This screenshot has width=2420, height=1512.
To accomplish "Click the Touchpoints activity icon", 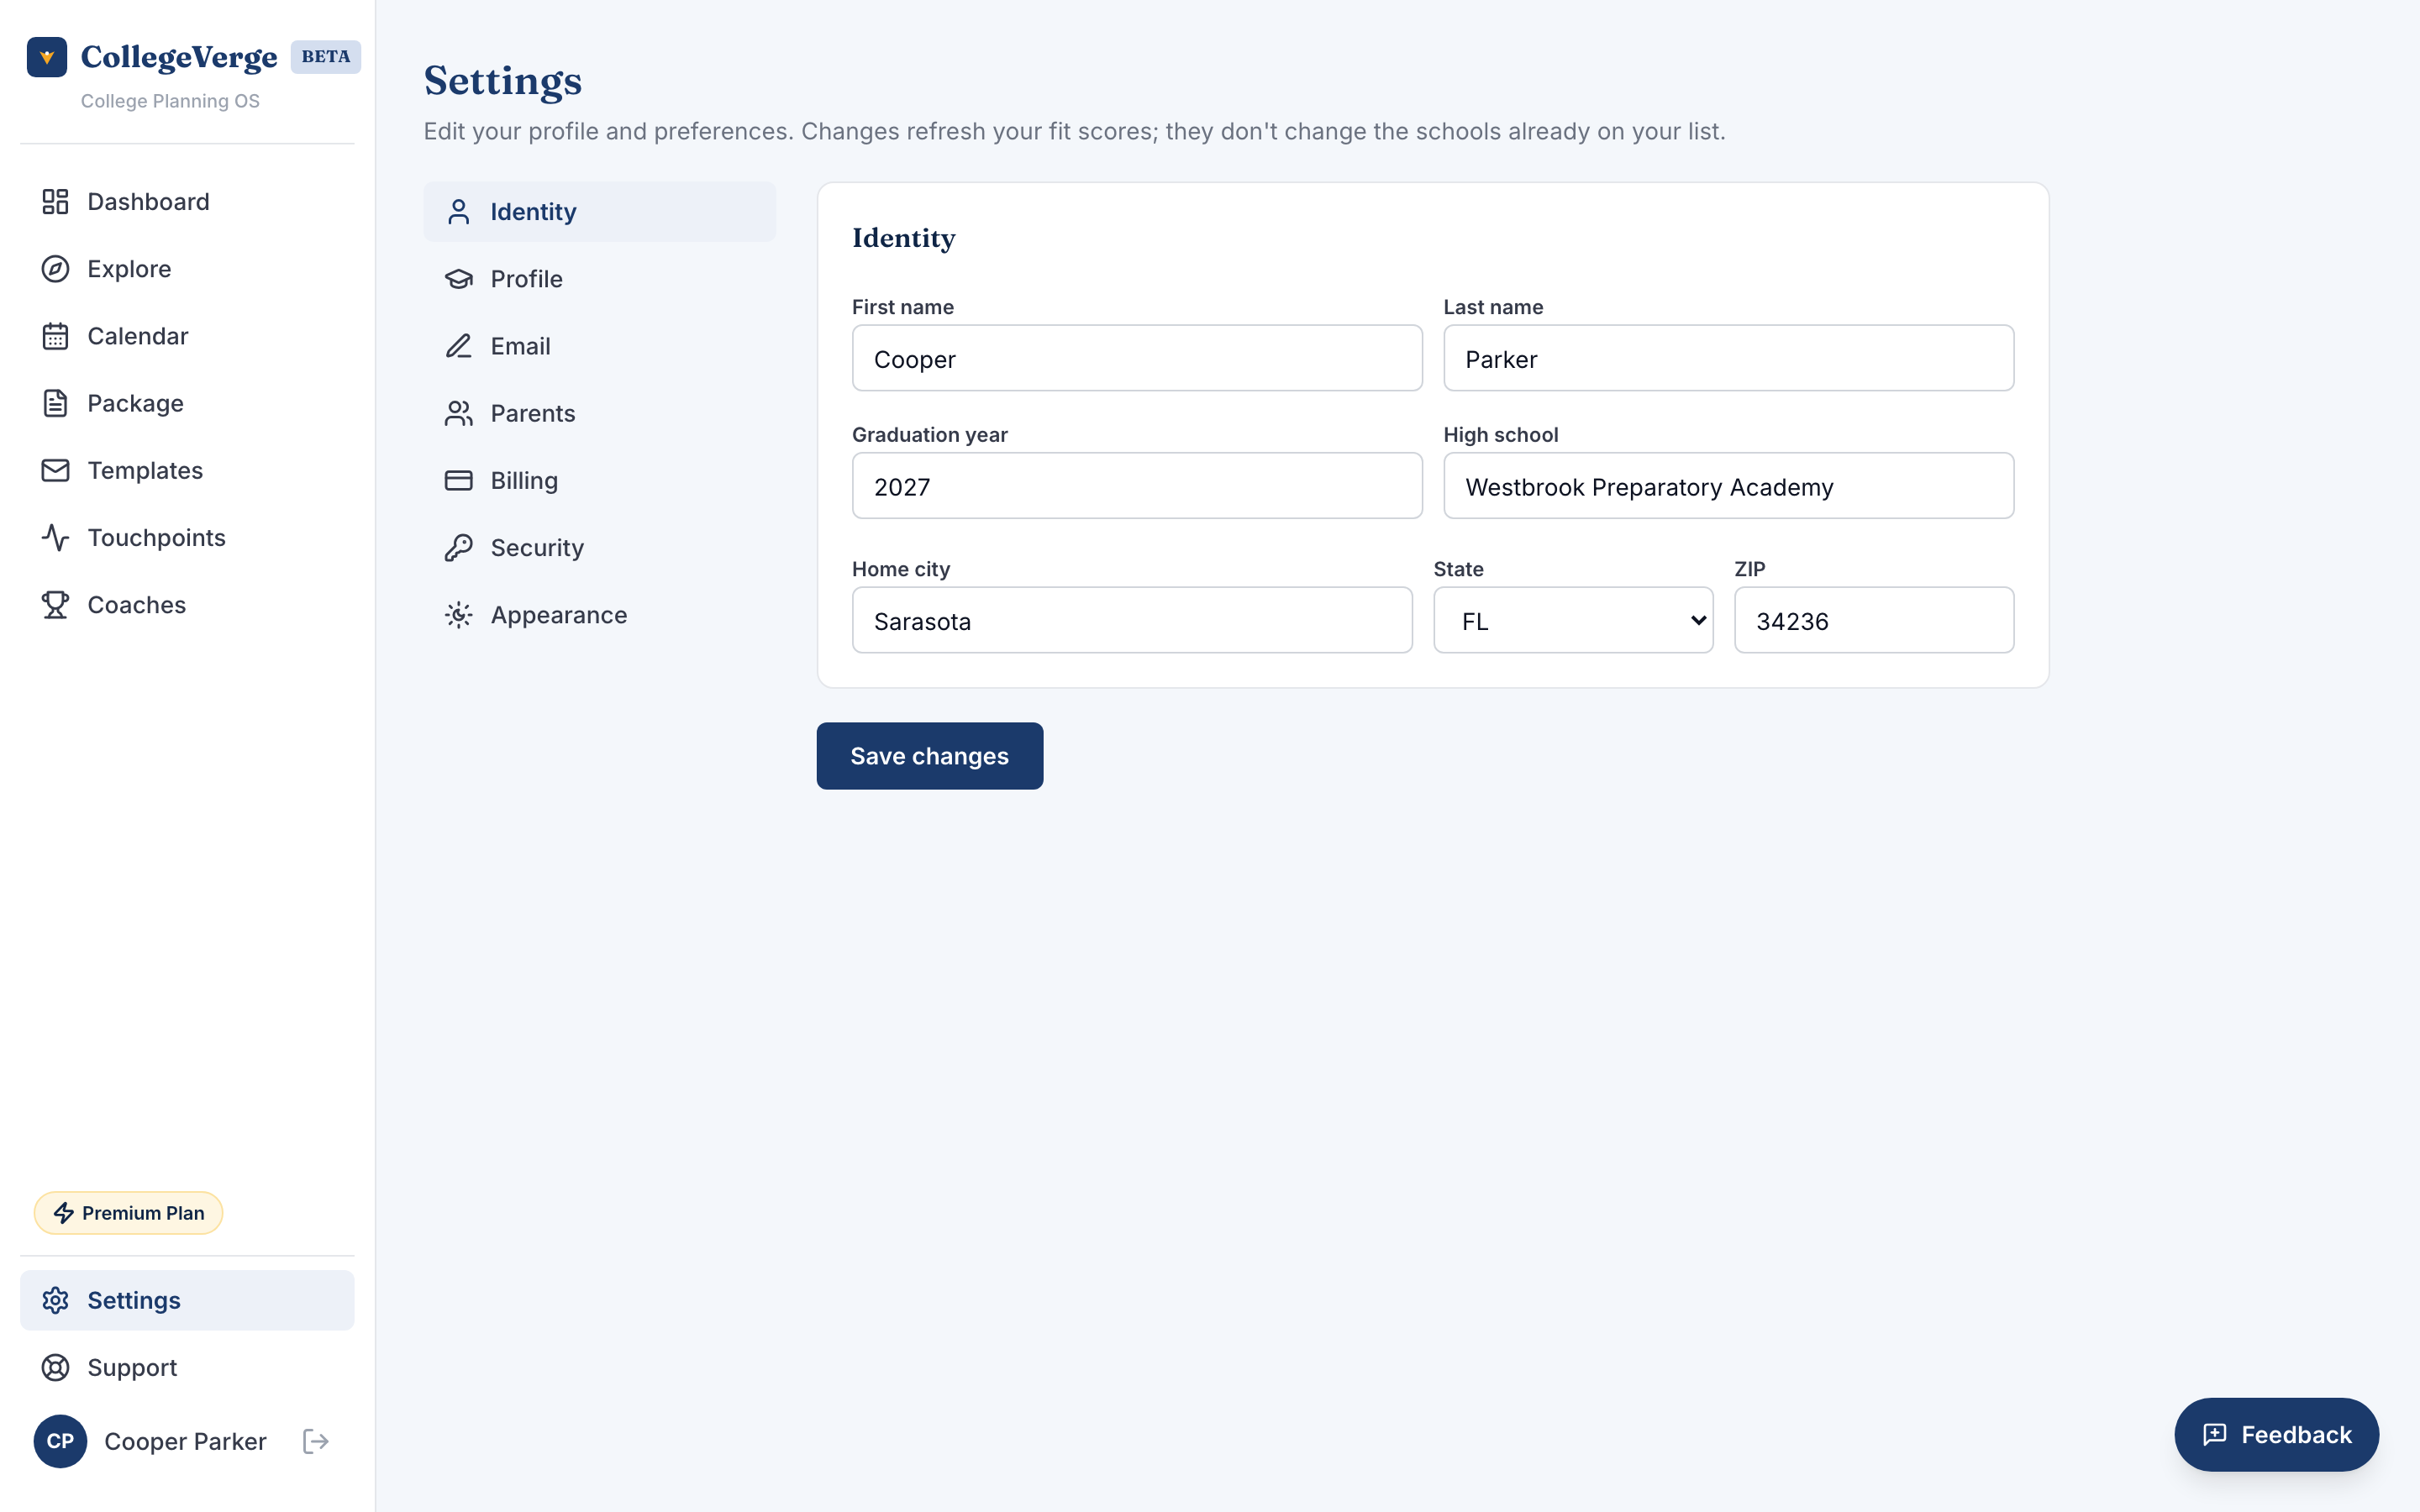I will tap(55, 538).
